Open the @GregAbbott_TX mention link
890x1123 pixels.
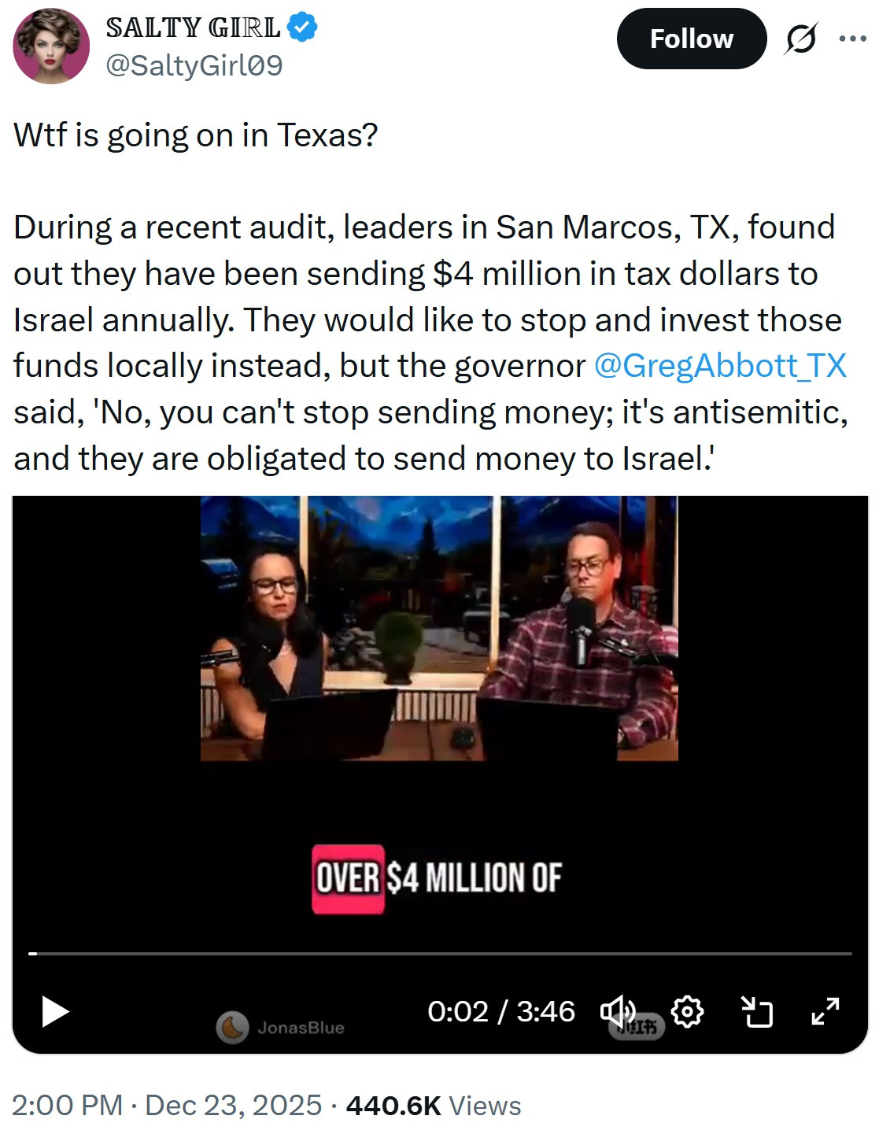[x=720, y=366]
